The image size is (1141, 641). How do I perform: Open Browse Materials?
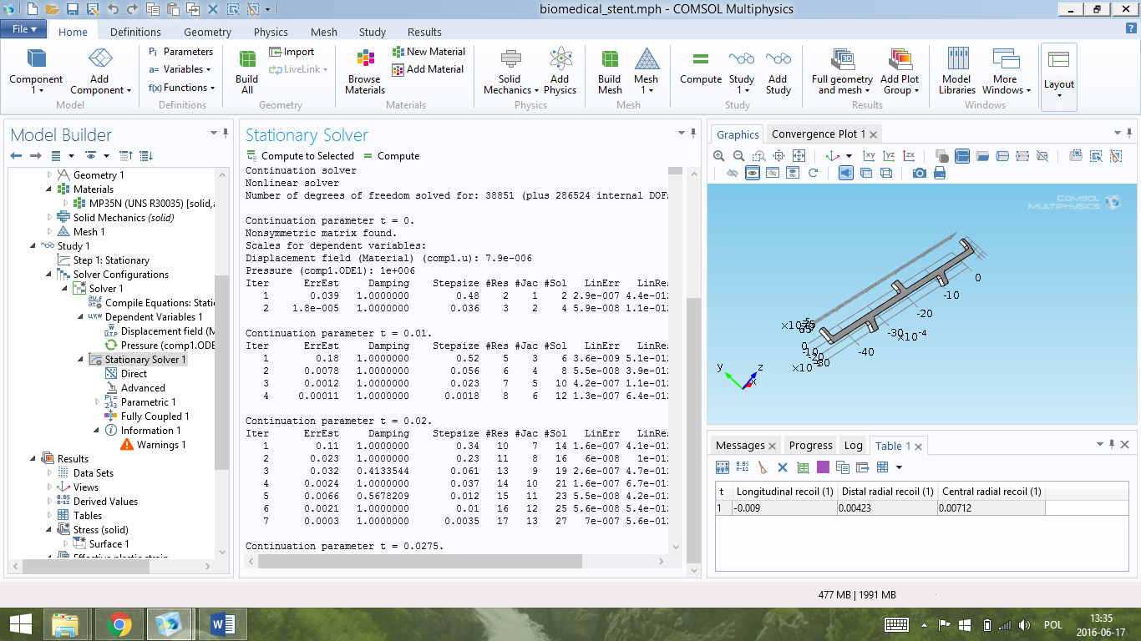[365, 72]
